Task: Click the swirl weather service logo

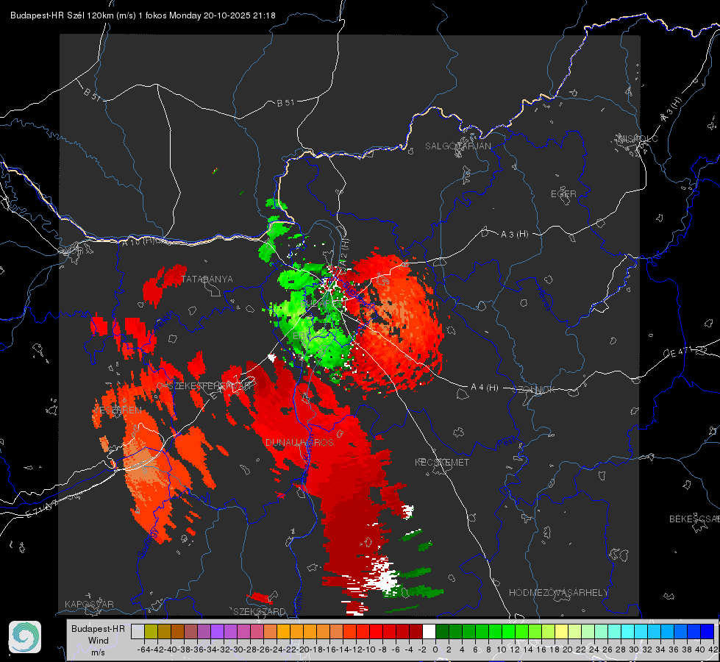Action: pyautogui.click(x=25, y=637)
